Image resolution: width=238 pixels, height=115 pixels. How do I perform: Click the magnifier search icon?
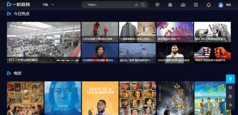[143, 5]
